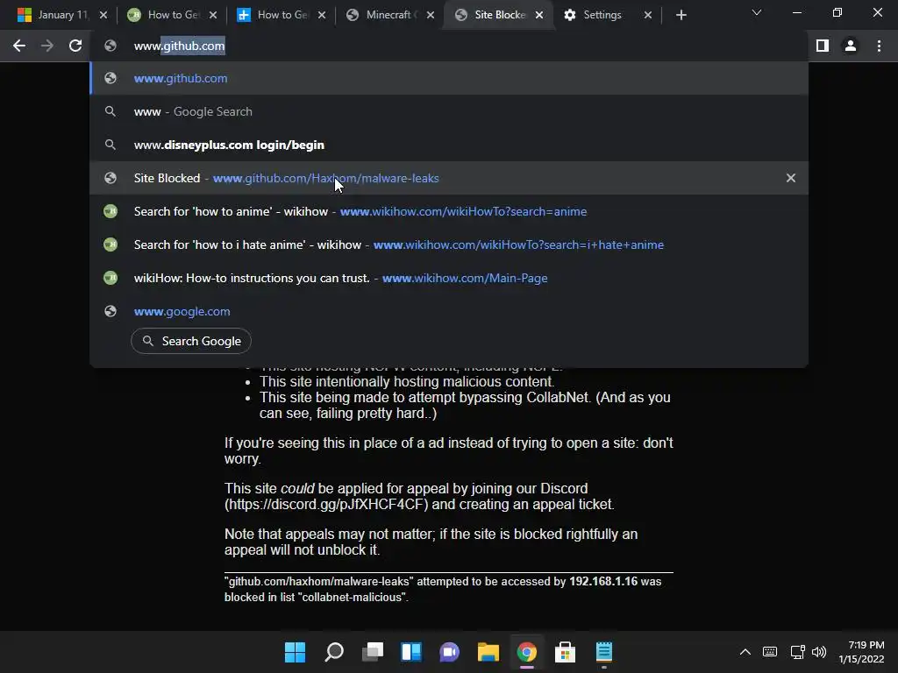Choose the www.github.com suggestion
898x673 pixels.
click(449, 78)
